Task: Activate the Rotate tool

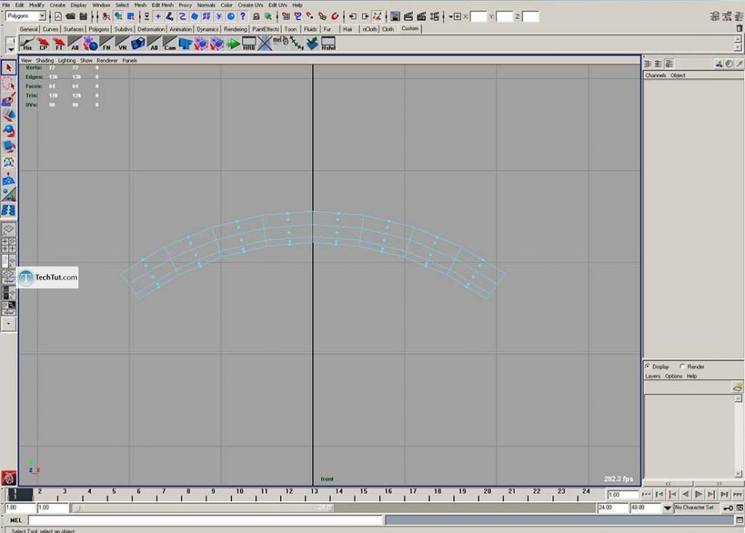Action: coord(9,131)
